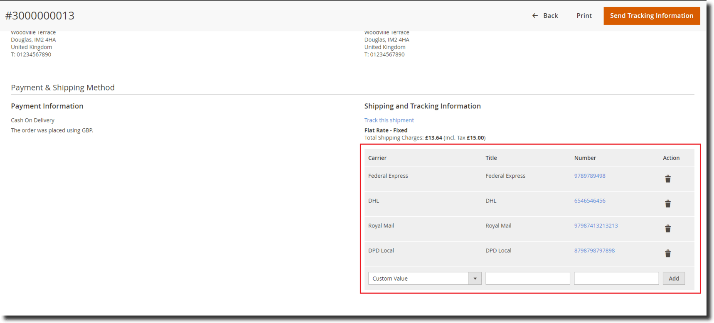The width and height of the screenshot is (714, 323).
Task: Click the Back arrow icon
Action: click(535, 16)
